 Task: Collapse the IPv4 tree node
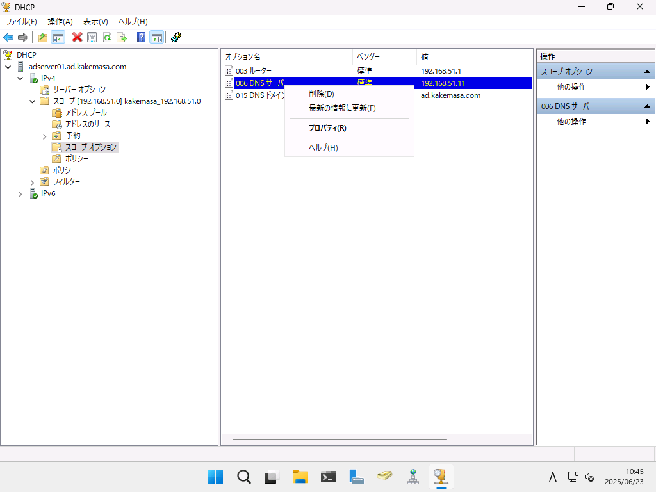pyautogui.click(x=20, y=78)
